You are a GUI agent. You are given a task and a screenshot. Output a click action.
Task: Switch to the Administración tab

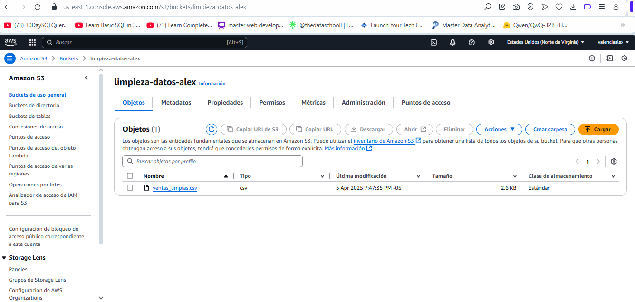[x=364, y=103]
